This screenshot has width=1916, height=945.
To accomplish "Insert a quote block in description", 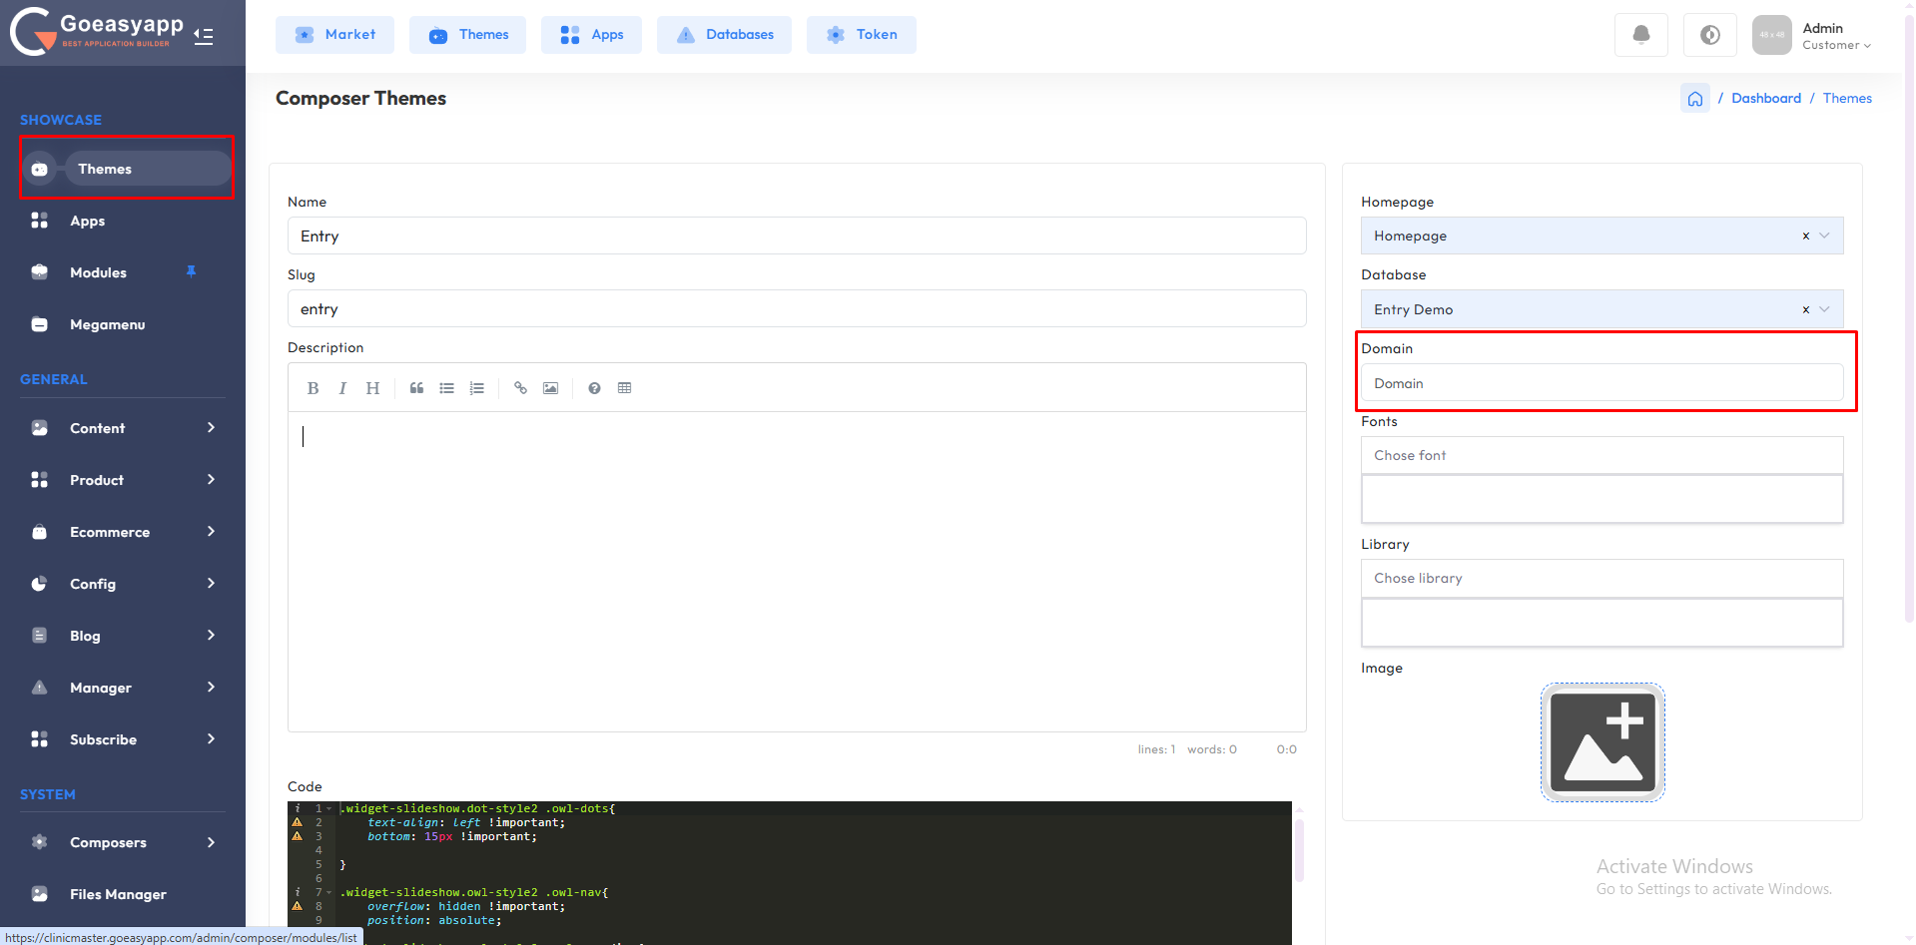I will 416,388.
